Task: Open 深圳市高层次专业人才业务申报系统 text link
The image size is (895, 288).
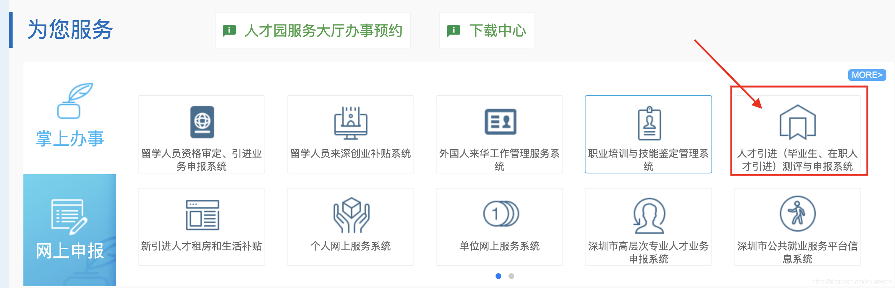Action: [648, 252]
